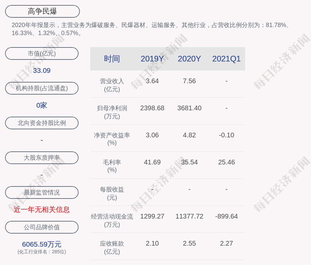Select the 北向资金持股比例 label pill
The height and width of the screenshot is (265, 311).
(42, 123)
